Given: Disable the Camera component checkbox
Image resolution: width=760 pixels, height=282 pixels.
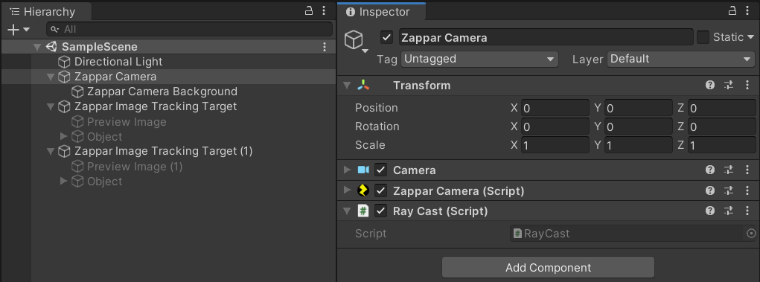Looking at the screenshot, I should point(380,170).
